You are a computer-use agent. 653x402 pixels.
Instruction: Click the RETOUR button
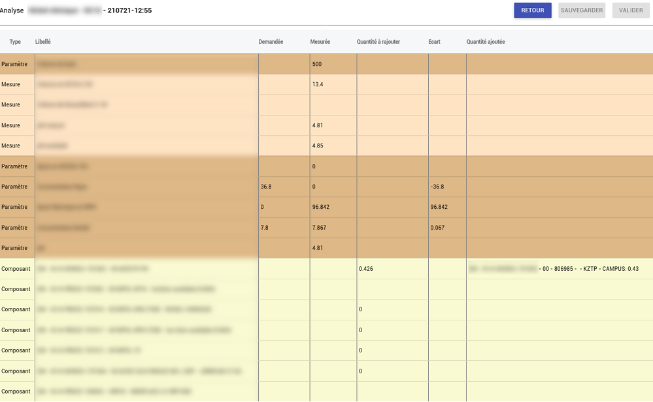(x=533, y=10)
